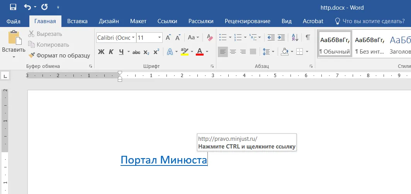Click Вырезать cut button
The width and height of the screenshot is (411, 194).
point(45,34)
